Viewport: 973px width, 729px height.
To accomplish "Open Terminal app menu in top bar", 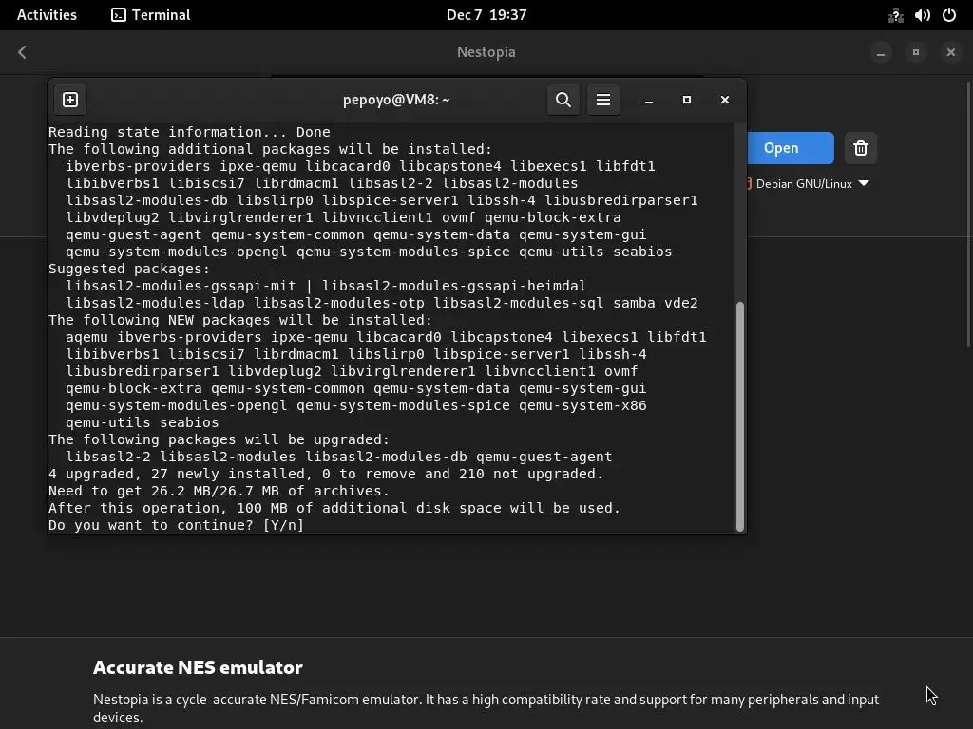I will (x=151, y=15).
